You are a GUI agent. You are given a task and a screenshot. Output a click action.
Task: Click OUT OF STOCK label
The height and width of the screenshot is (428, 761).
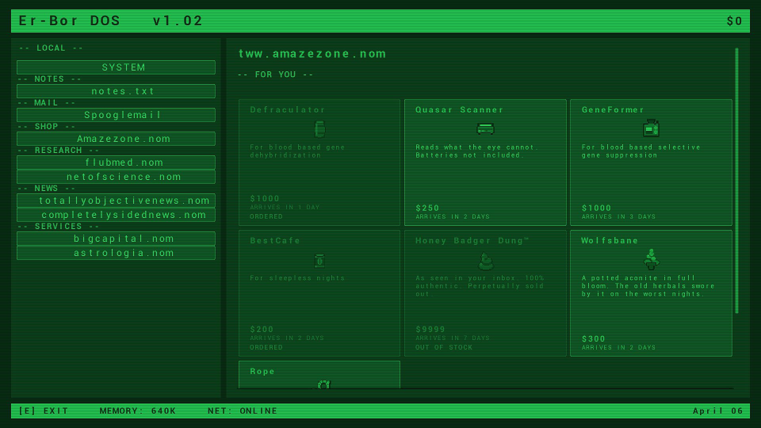[x=444, y=348]
